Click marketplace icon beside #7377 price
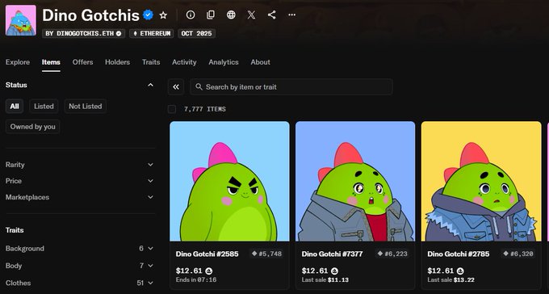Viewport: 549px width, 294px height. click(x=334, y=271)
